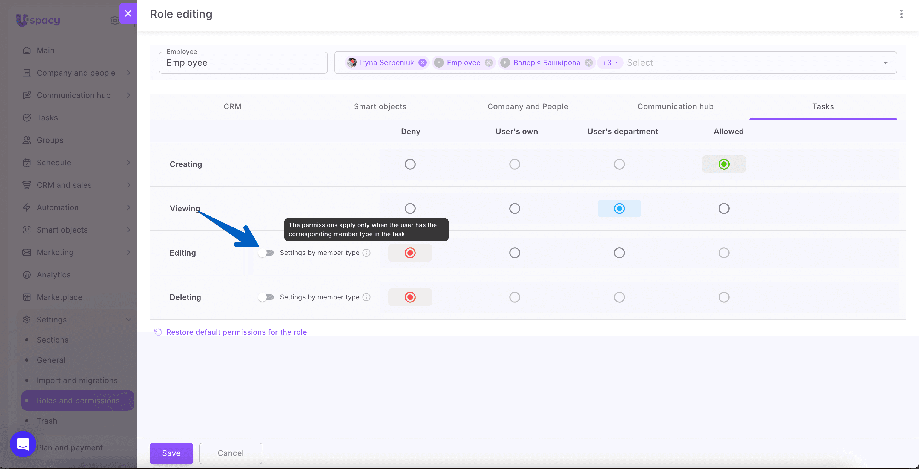Save the role changes

click(171, 453)
